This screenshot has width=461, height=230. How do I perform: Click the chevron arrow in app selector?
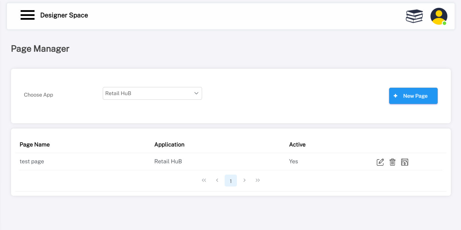[x=196, y=93]
